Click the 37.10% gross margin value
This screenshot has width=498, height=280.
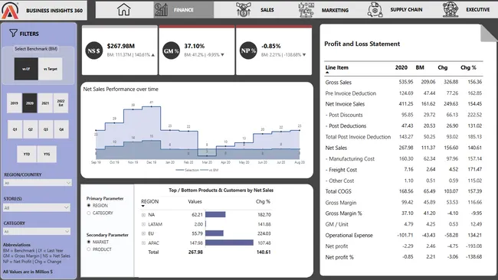195,47
